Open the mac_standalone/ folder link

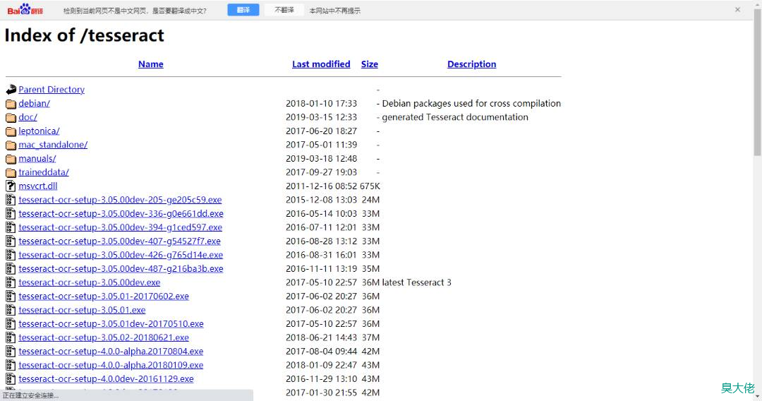(x=53, y=145)
